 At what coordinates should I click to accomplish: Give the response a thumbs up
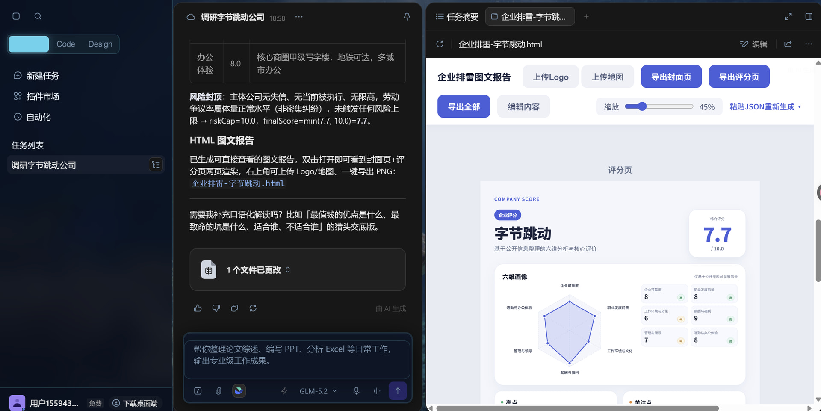tap(198, 308)
